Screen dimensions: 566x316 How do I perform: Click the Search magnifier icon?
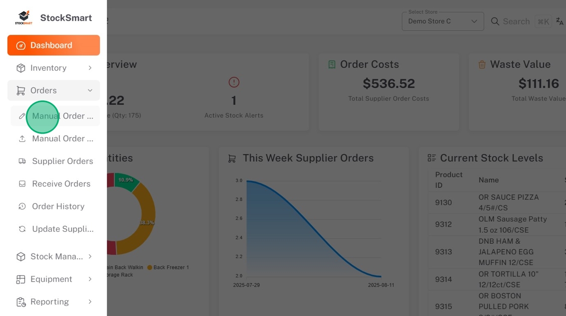pyautogui.click(x=495, y=21)
